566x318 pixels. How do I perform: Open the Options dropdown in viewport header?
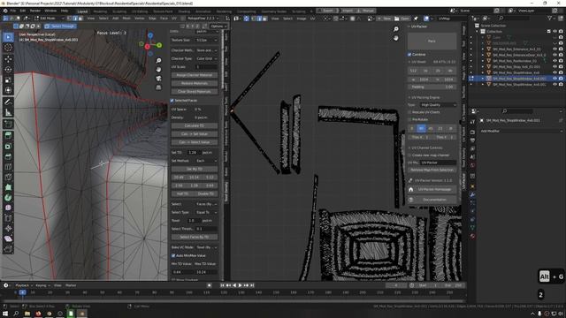tap(218, 26)
